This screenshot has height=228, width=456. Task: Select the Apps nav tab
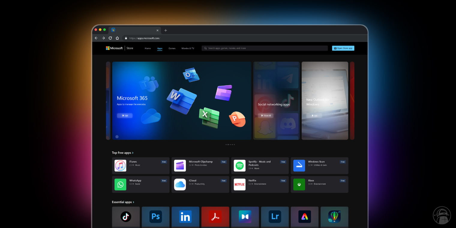(x=160, y=48)
